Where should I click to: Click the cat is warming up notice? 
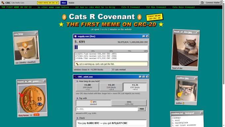click(x=111, y=64)
